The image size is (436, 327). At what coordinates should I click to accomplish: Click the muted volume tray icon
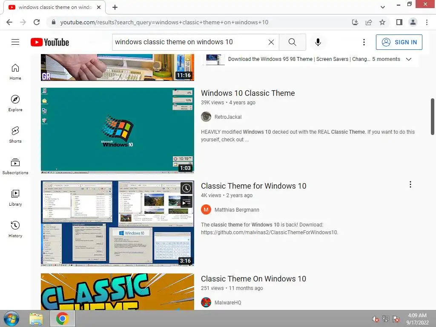click(x=376, y=319)
